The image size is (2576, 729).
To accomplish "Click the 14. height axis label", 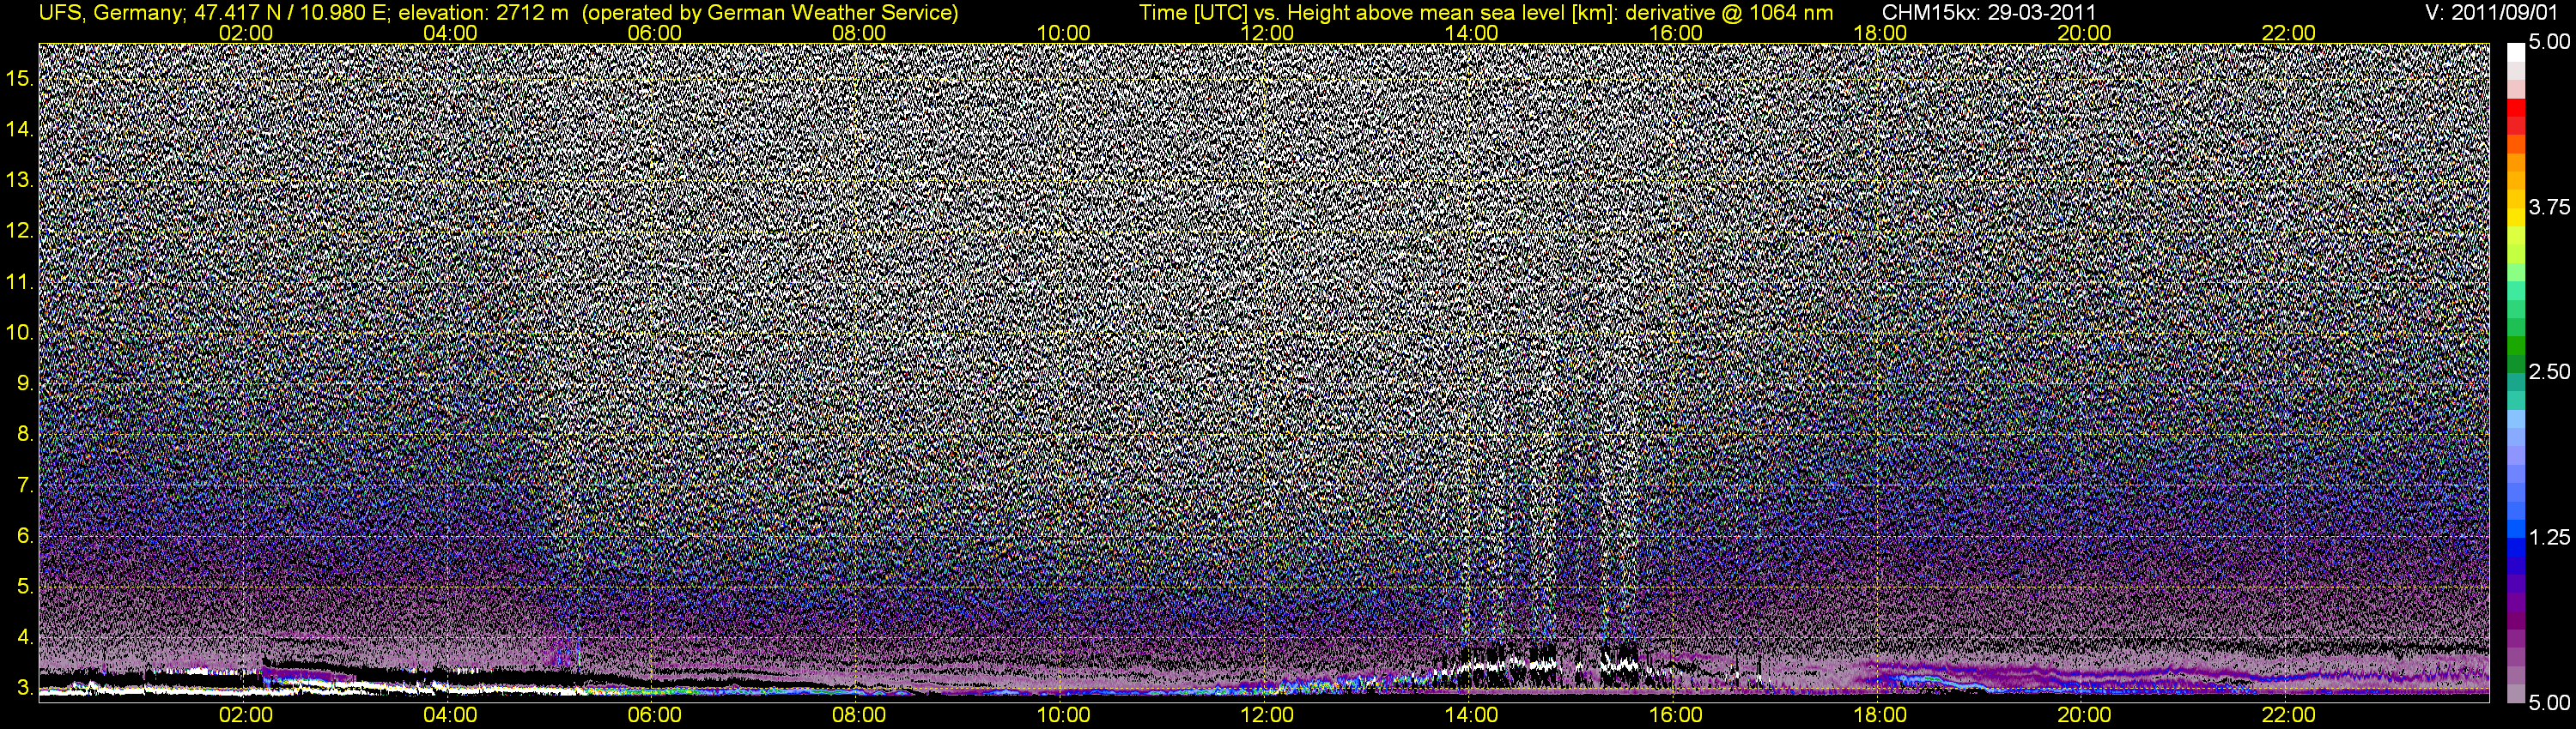I will tap(20, 129).
